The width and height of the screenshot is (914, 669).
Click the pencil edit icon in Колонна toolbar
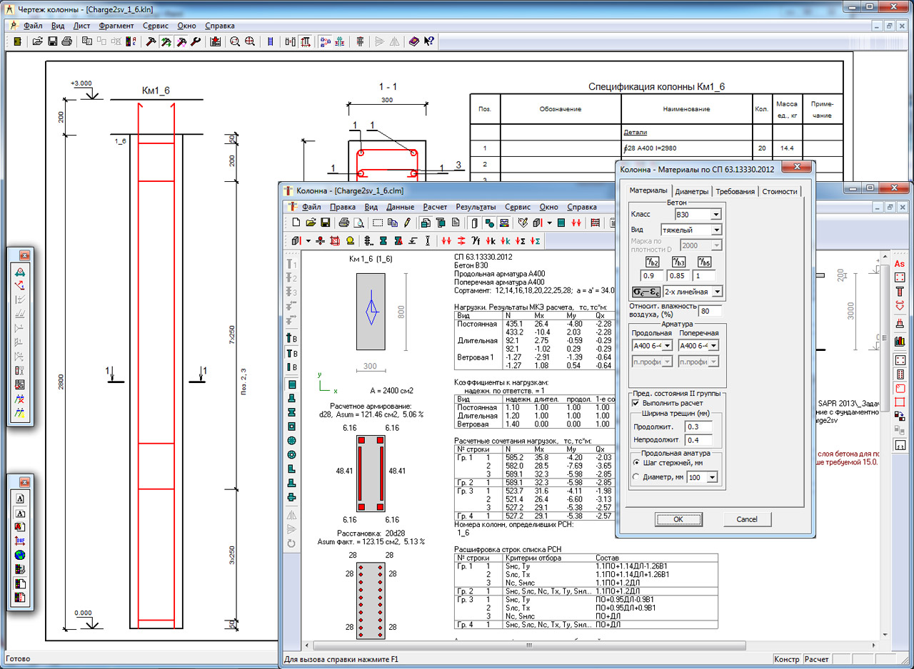(407, 223)
